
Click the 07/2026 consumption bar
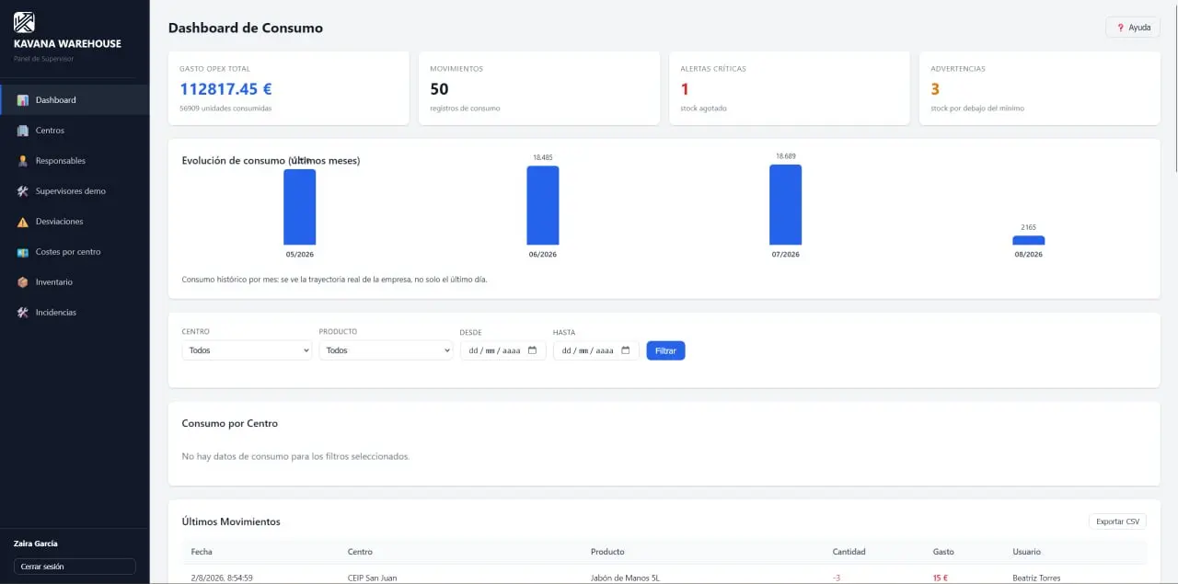[786, 204]
